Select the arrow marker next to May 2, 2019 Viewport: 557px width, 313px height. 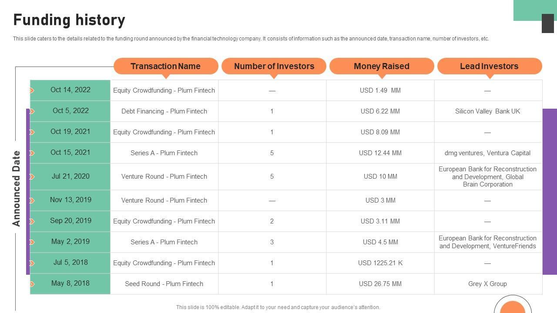(x=32, y=242)
